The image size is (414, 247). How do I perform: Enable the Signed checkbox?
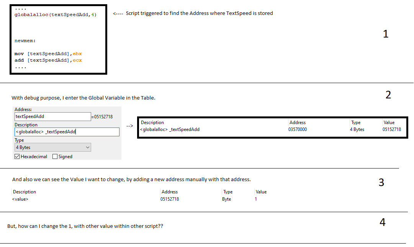click(55, 157)
